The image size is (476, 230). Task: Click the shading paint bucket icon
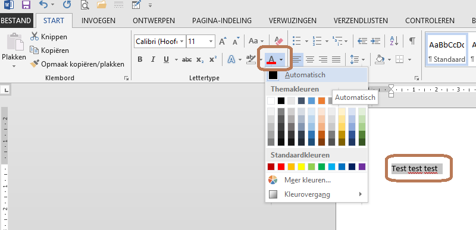(x=380, y=59)
